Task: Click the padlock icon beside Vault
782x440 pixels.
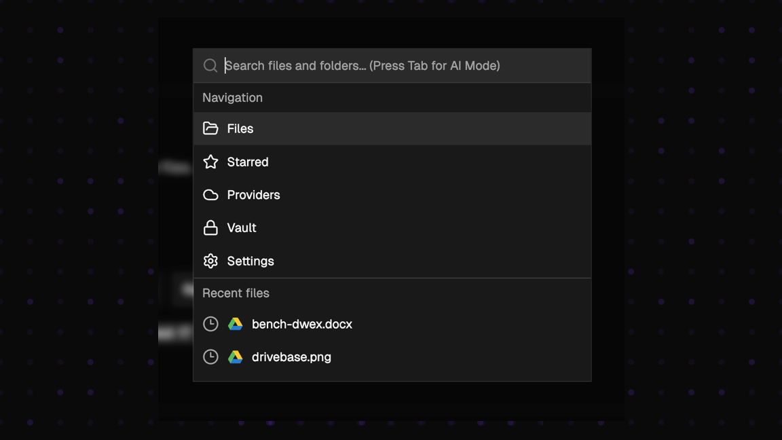Action: (x=210, y=227)
